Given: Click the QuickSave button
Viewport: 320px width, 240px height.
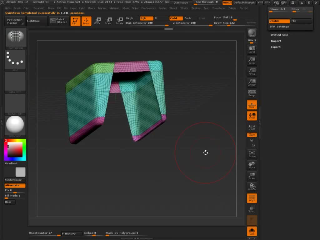Looking at the screenshot, I should pos(181,2).
